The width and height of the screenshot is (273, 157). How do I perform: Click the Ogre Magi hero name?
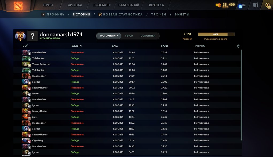pos(38,140)
